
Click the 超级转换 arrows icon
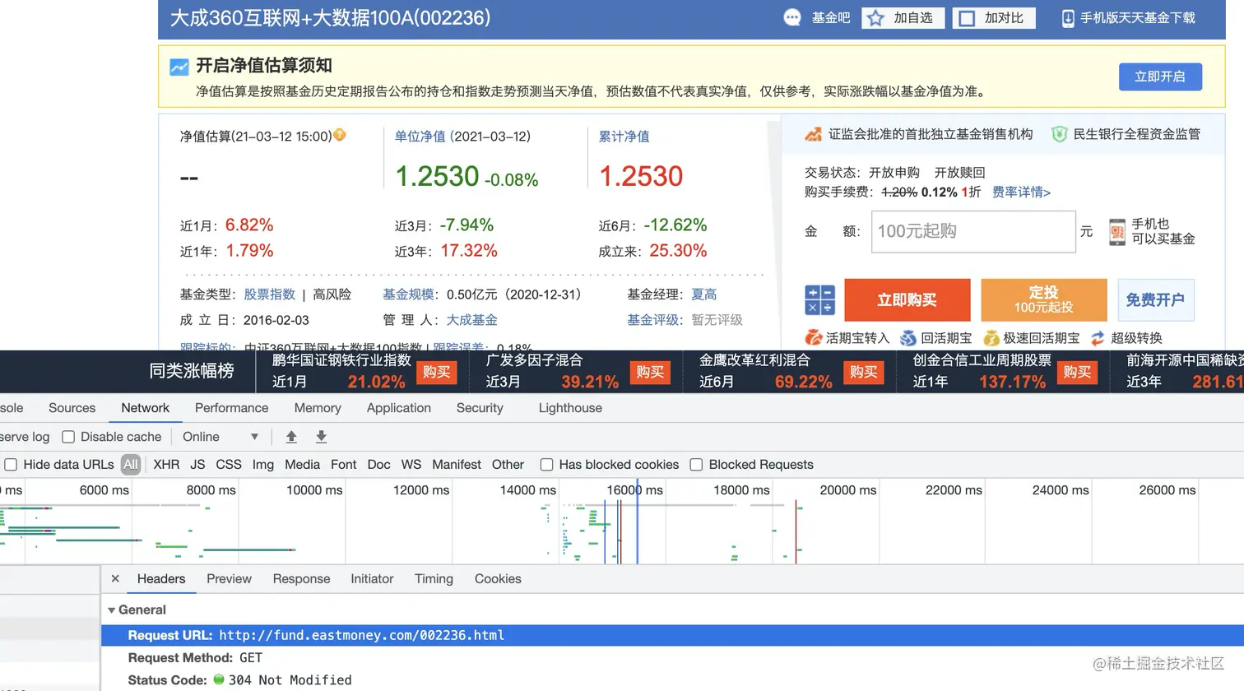(1098, 337)
